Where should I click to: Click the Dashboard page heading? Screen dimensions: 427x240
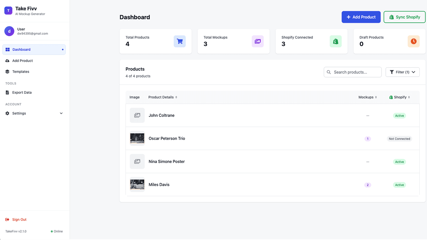click(135, 17)
